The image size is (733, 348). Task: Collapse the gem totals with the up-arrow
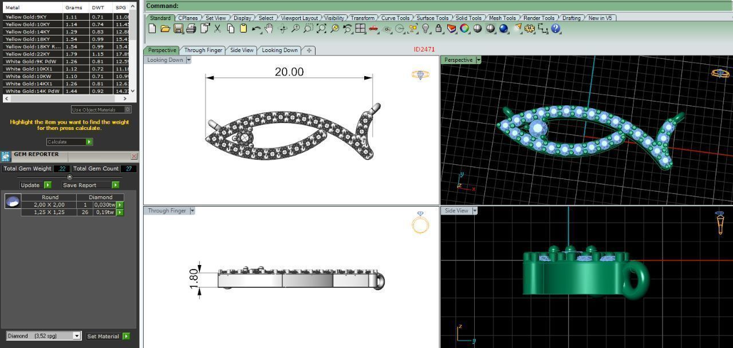click(69, 177)
